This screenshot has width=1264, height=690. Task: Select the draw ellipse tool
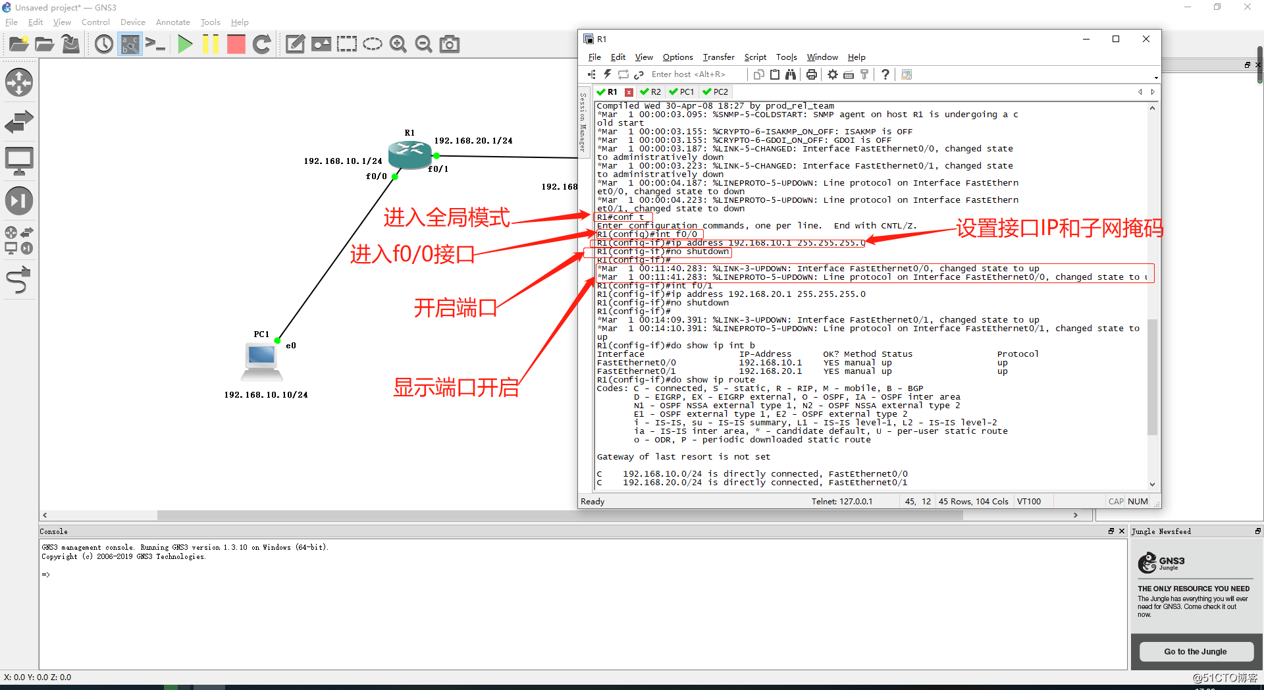pos(373,44)
